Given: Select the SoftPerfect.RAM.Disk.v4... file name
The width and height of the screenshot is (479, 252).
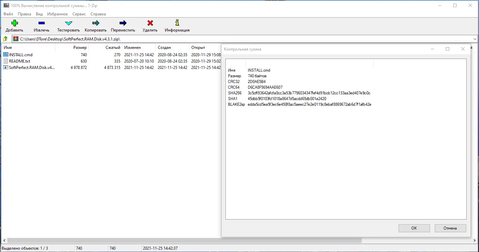Looking at the screenshot, I should point(32,67).
